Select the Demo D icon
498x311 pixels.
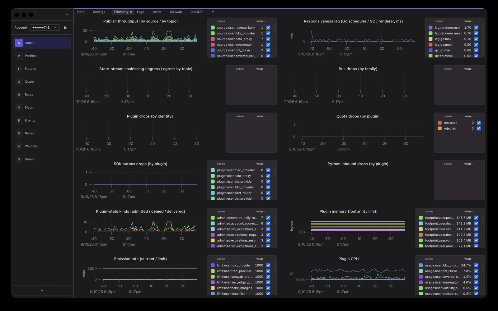19,159
